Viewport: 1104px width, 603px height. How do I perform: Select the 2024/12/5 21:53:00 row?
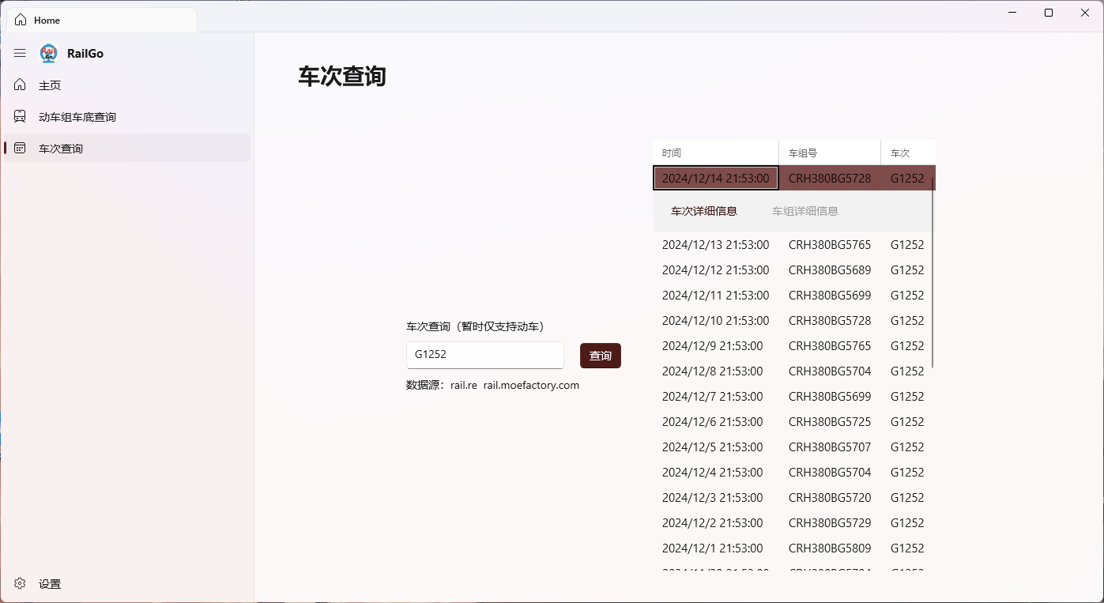click(794, 447)
